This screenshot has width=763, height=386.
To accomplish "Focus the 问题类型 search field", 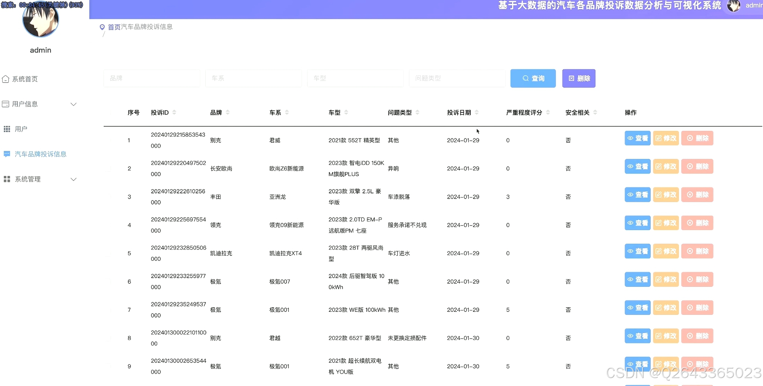I will (457, 78).
